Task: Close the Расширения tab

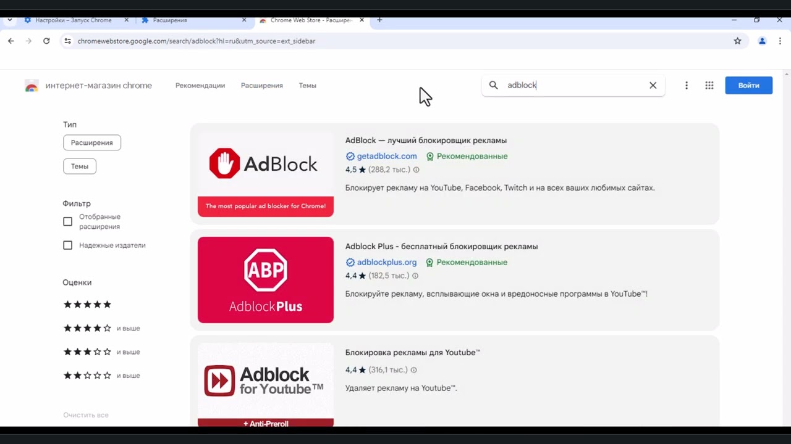Action: pos(244,20)
